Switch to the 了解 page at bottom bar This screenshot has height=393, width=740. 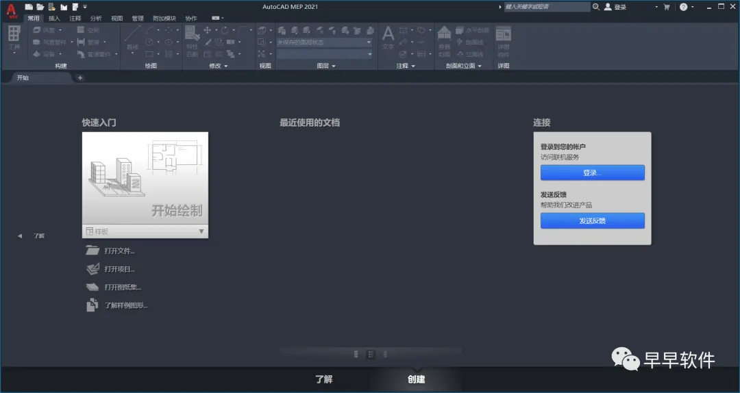point(323,379)
